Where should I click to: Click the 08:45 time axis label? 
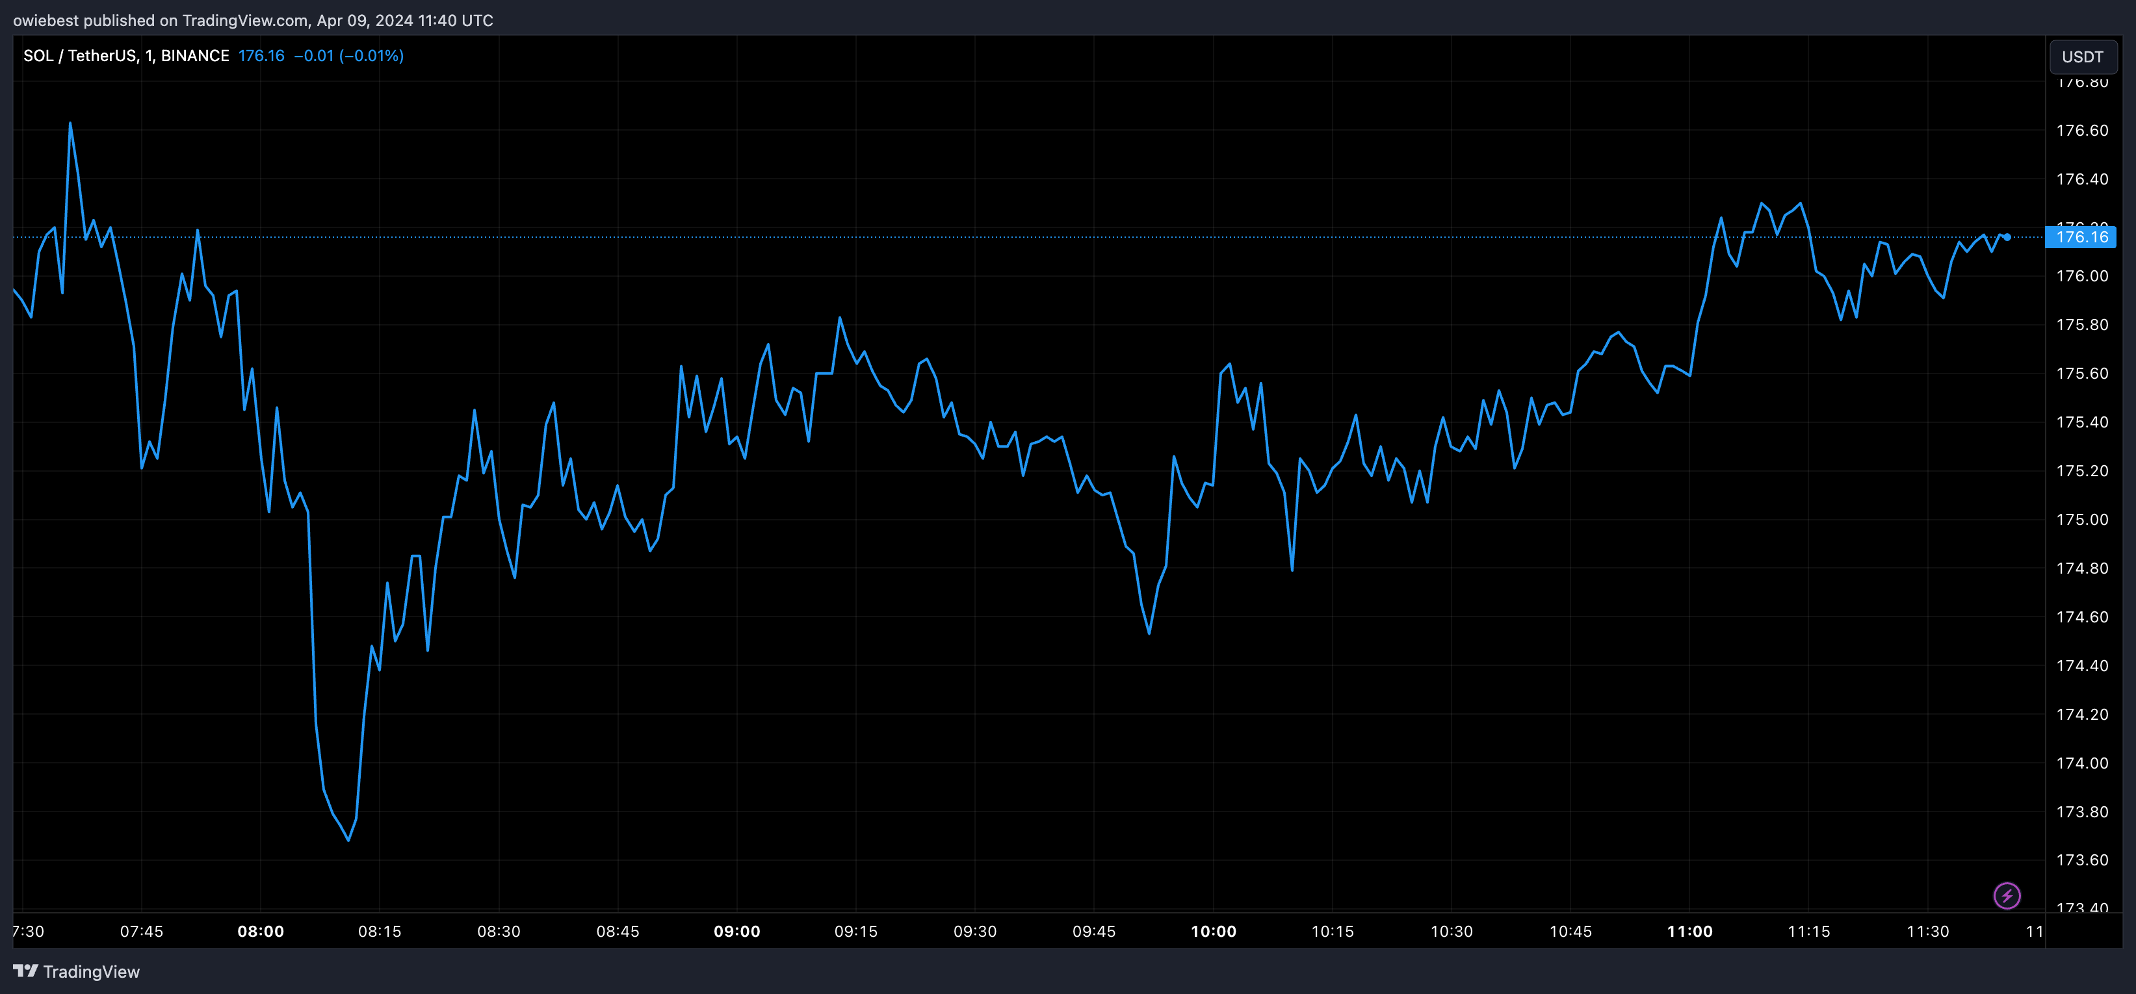tap(618, 931)
